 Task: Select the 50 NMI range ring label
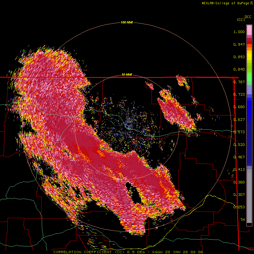[x=127, y=75]
